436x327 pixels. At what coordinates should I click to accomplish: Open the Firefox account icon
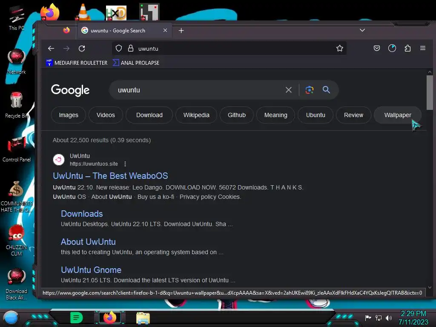click(392, 49)
